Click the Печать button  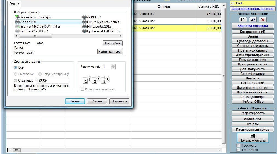click(75, 101)
